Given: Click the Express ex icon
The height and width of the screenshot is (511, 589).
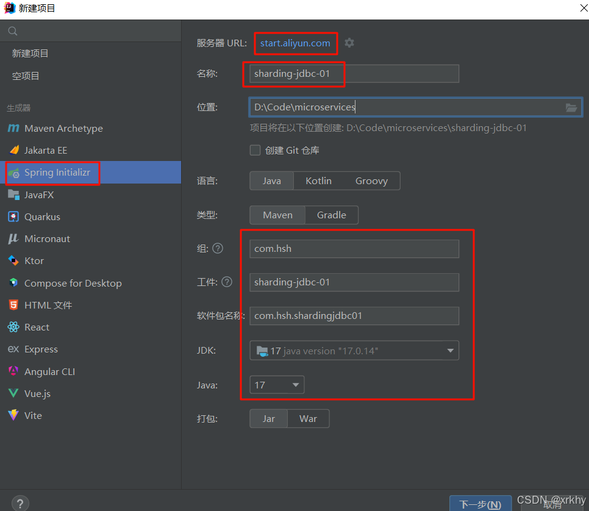Looking at the screenshot, I should point(13,349).
